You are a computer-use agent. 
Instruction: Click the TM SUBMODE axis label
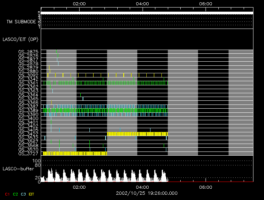coord(21,21)
